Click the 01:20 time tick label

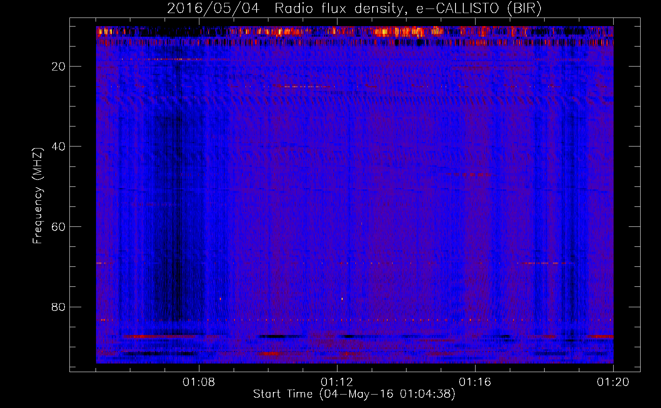click(613, 382)
